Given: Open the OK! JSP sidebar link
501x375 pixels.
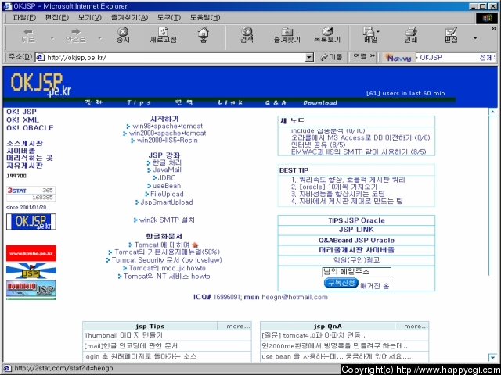Looking at the screenshot, I should (21, 112).
